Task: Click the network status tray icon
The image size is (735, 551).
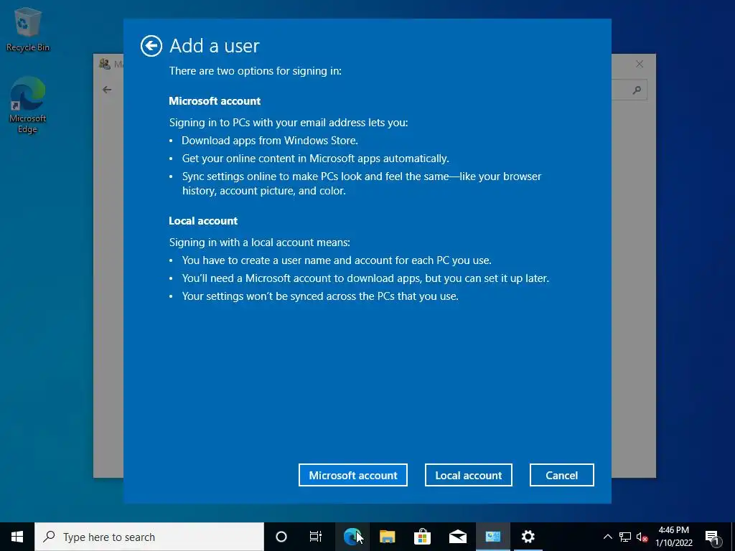Action: pos(625,537)
